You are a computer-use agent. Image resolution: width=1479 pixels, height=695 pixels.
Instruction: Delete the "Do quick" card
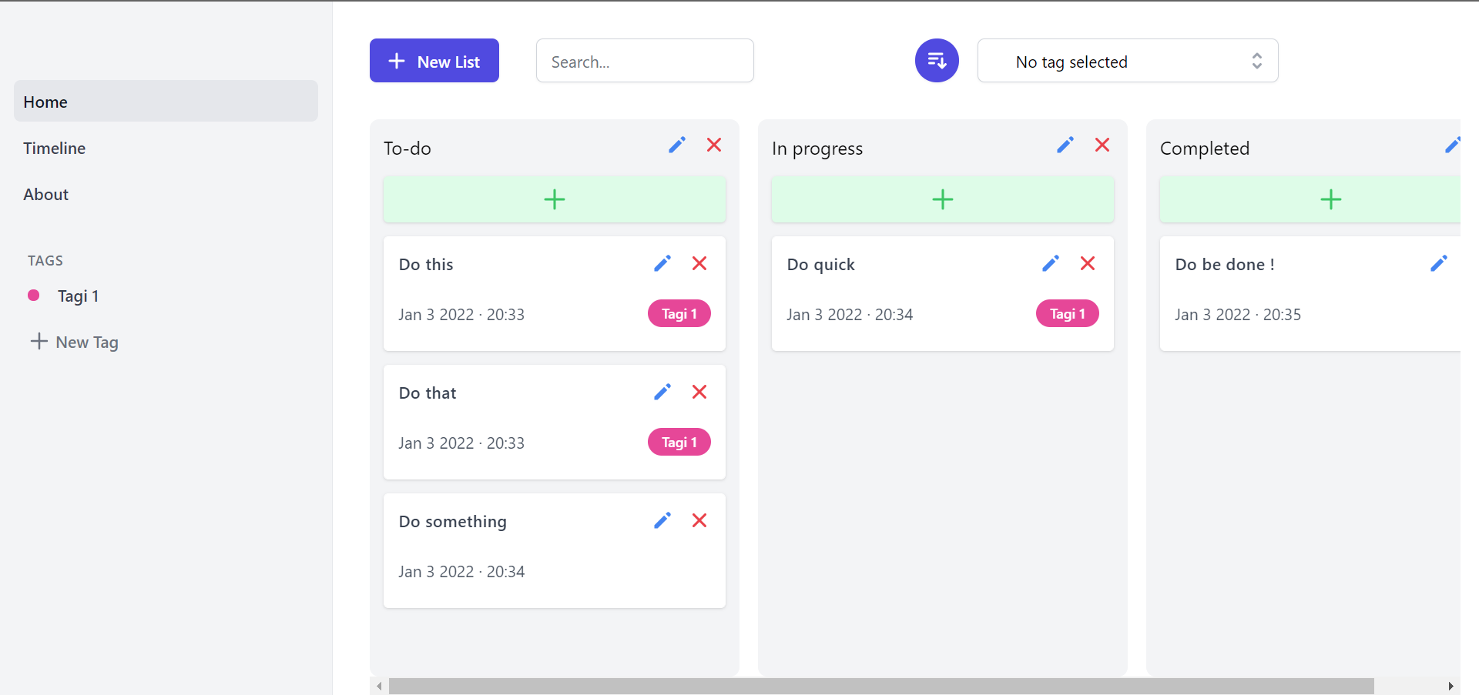coord(1087,263)
